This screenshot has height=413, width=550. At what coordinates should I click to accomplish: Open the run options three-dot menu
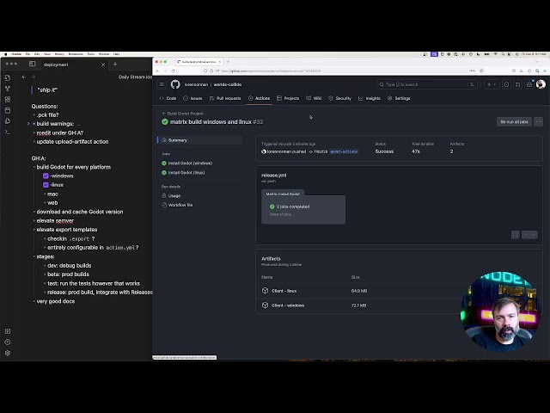[x=539, y=122]
